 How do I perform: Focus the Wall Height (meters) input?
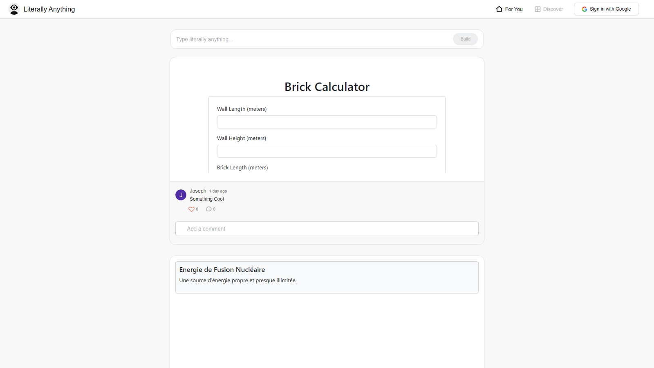click(327, 151)
